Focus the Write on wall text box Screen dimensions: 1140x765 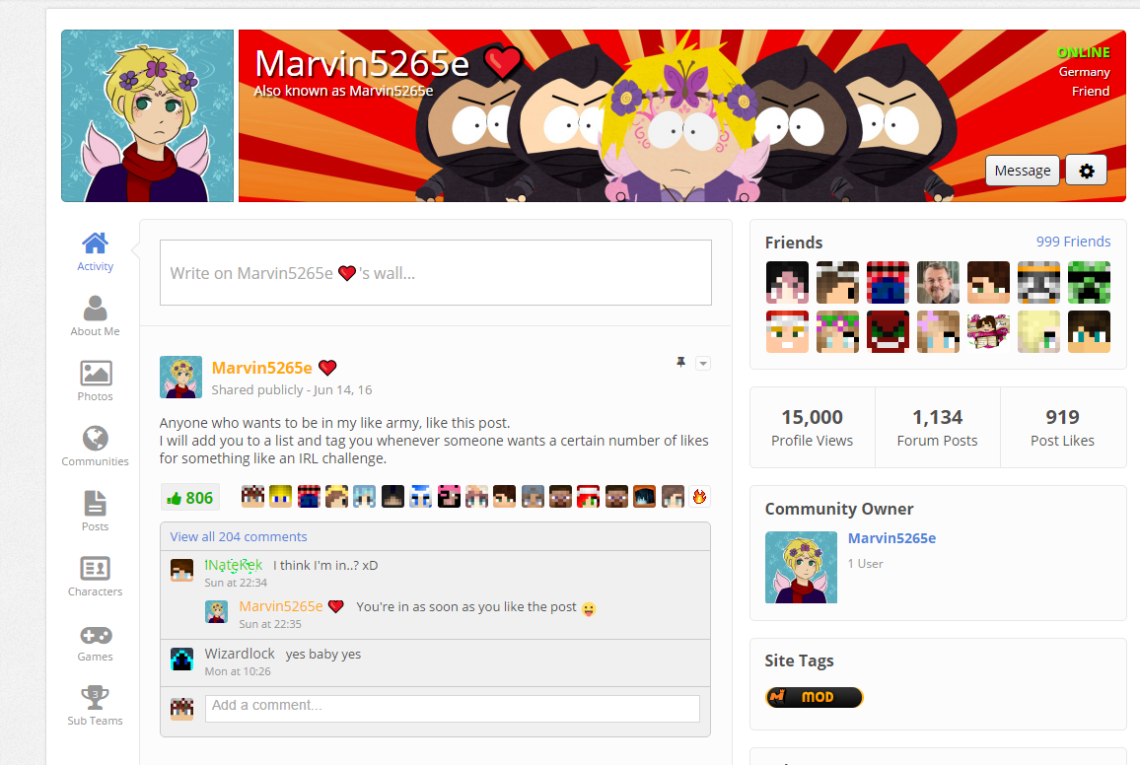(436, 272)
